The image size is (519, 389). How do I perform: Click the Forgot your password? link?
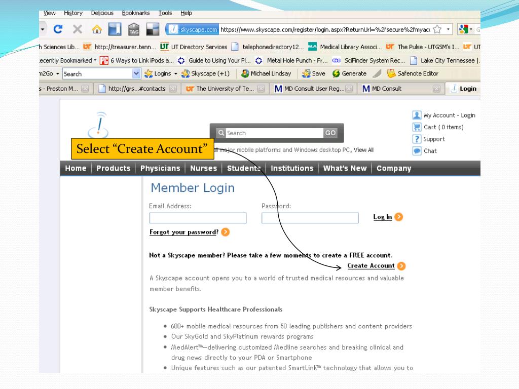[183, 232]
